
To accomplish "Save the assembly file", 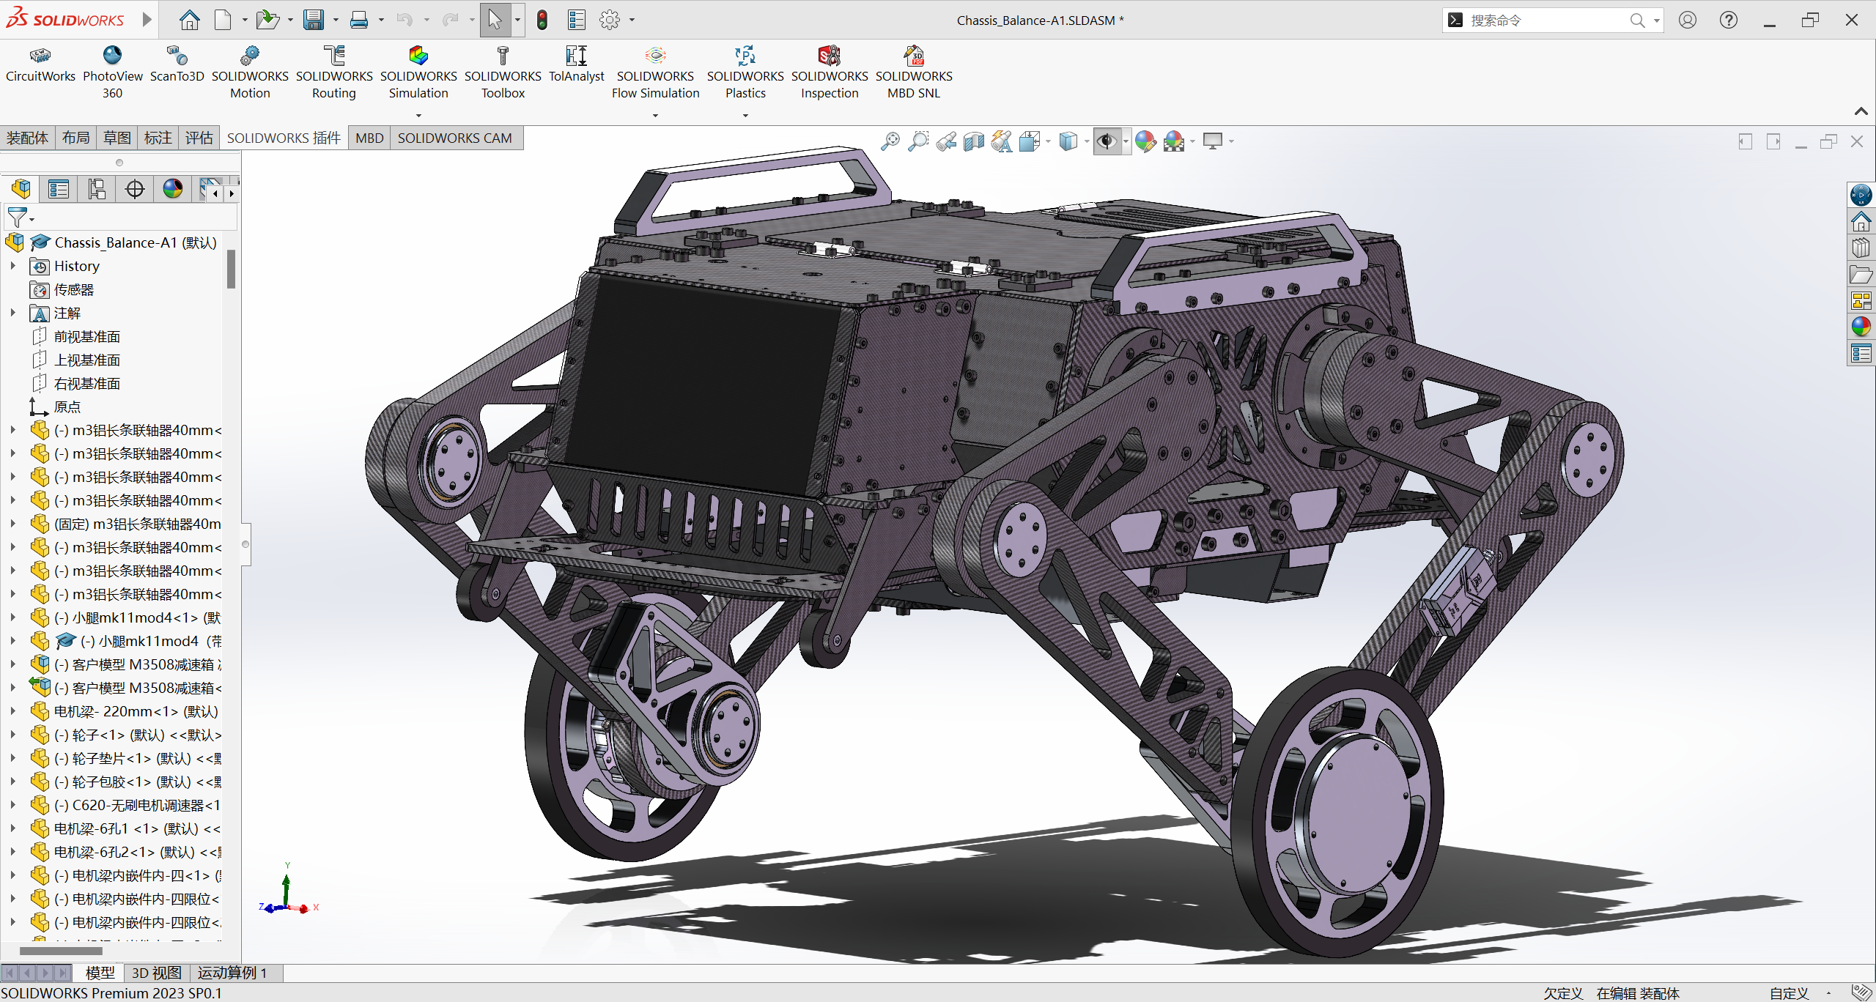I will click(x=314, y=20).
